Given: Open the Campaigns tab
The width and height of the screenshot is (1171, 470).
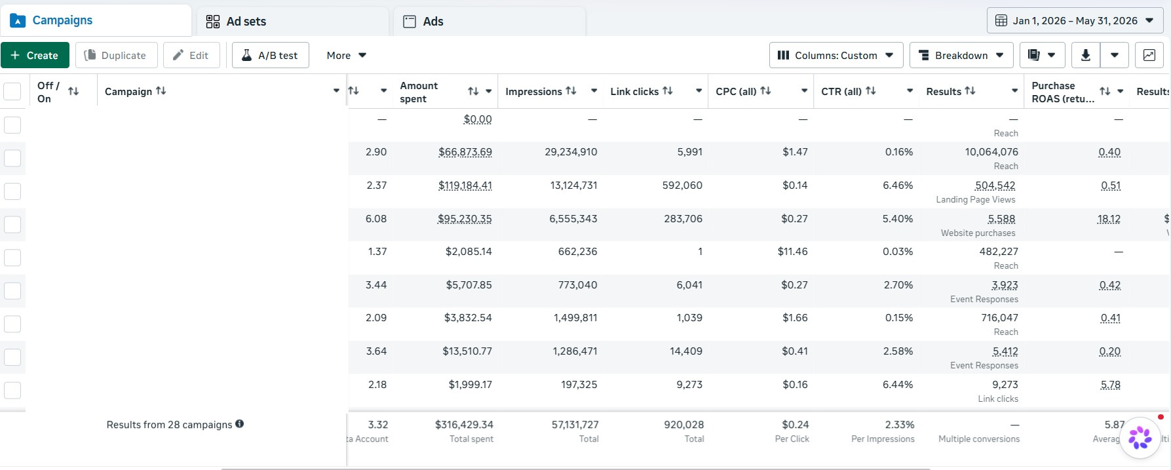Looking at the screenshot, I should tap(96, 20).
